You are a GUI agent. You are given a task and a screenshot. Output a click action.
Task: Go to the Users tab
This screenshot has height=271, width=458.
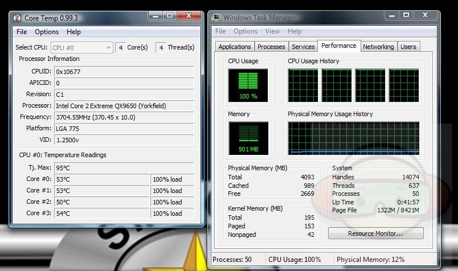click(408, 47)
